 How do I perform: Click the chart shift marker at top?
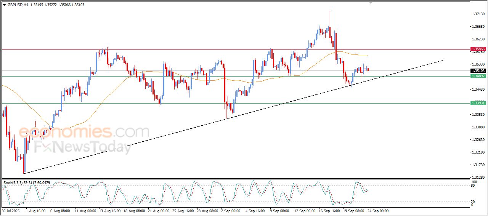[371, 3]
